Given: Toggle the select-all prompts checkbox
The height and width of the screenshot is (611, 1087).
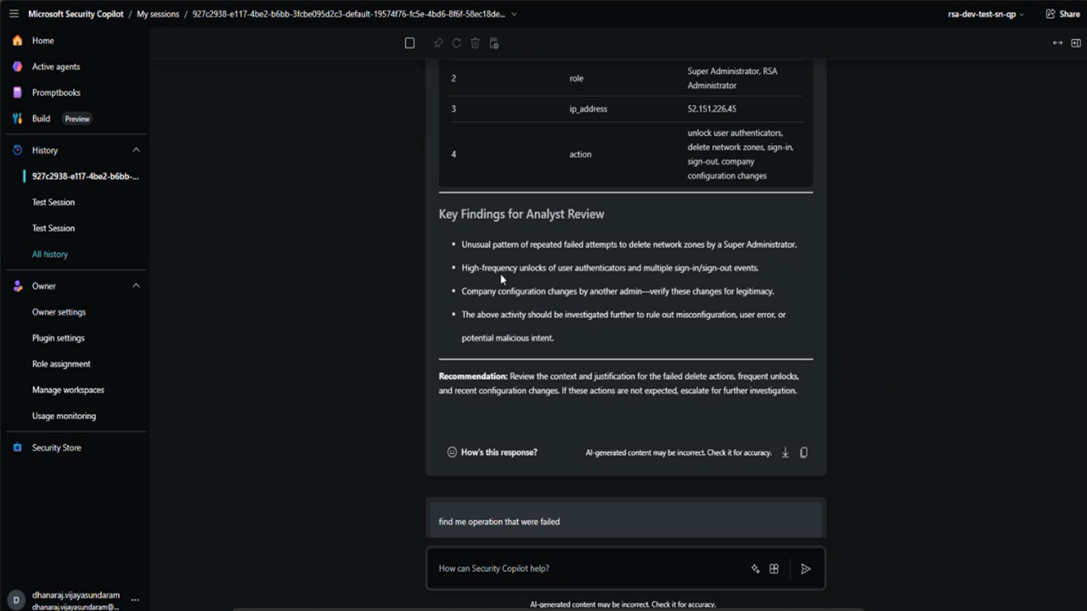Looking at the screenshot, I should coord(409,43).
